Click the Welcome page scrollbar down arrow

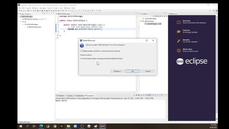pyautogui.click(x=216, y=119)
